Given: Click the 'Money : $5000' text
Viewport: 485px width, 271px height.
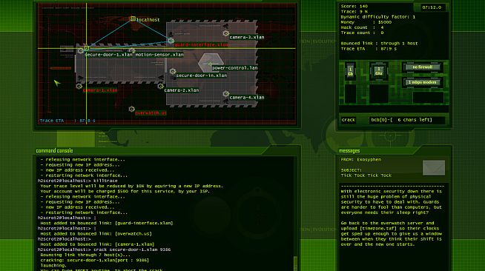Looking at the screenshot, I should [366, 22].
